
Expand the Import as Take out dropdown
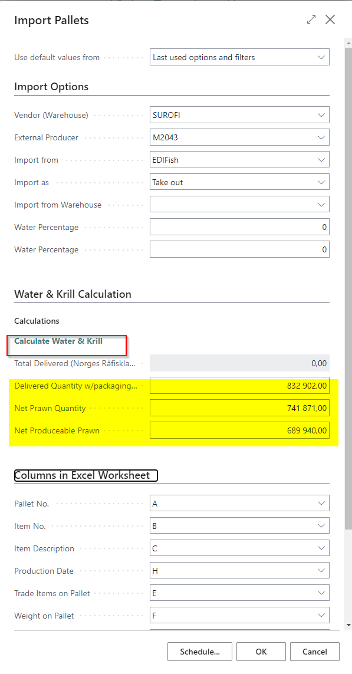click(x=239, y=182)
